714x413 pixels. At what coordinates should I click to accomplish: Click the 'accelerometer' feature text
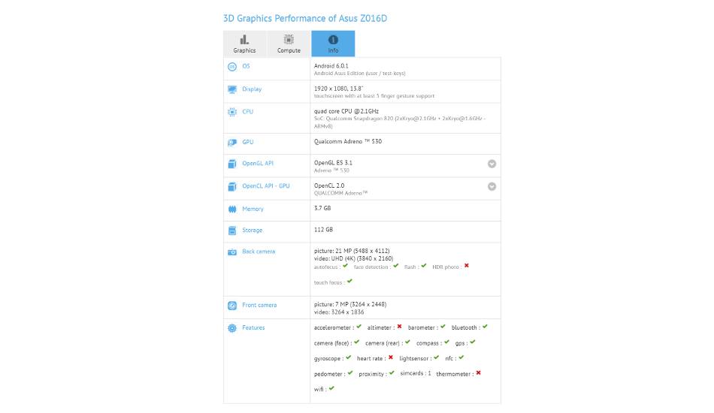click(x=332, y=328)
